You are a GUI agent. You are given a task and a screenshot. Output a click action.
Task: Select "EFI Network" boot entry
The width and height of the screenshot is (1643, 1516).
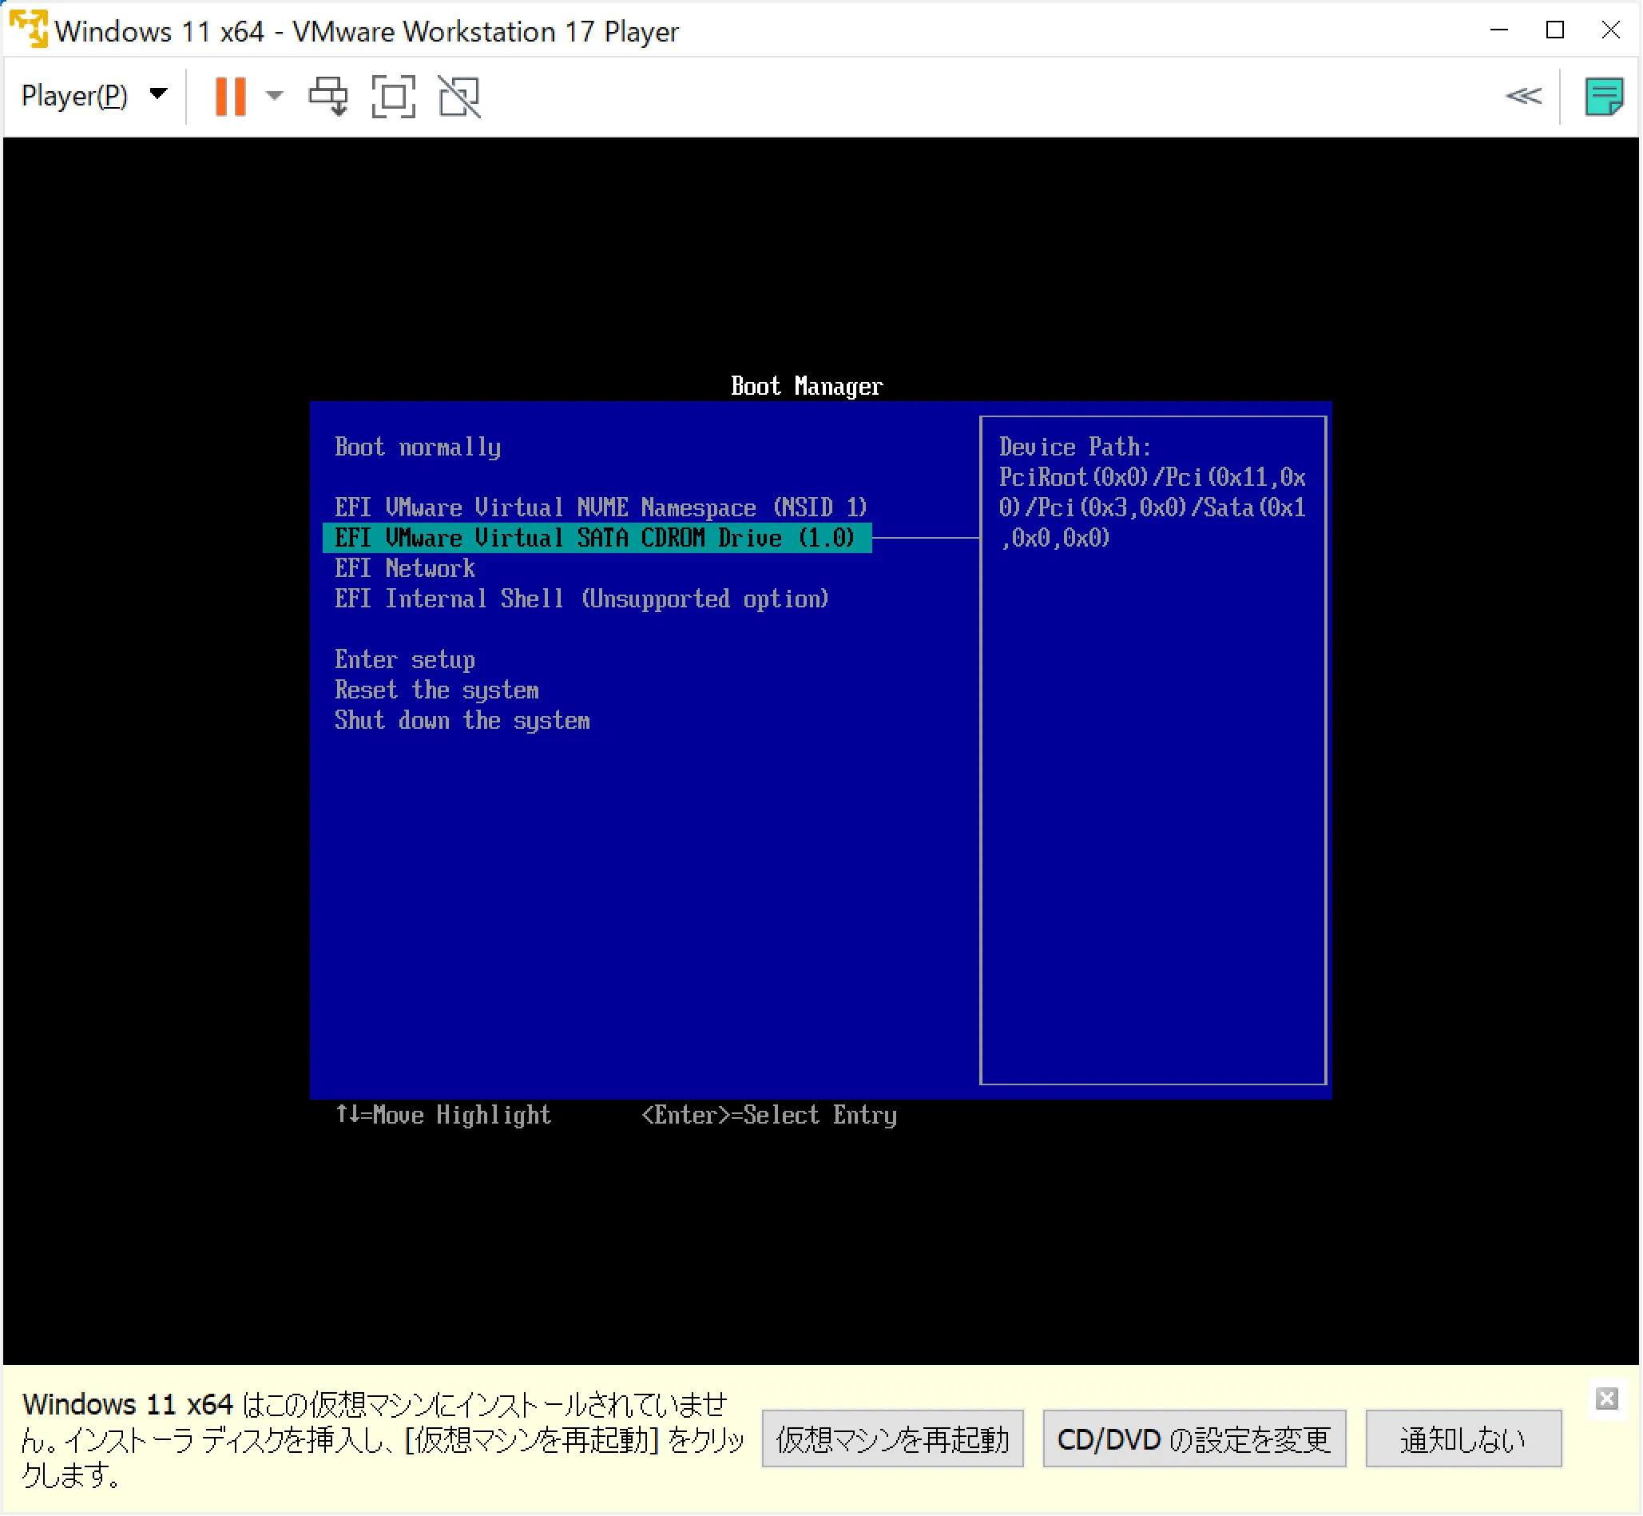(405, 567)
